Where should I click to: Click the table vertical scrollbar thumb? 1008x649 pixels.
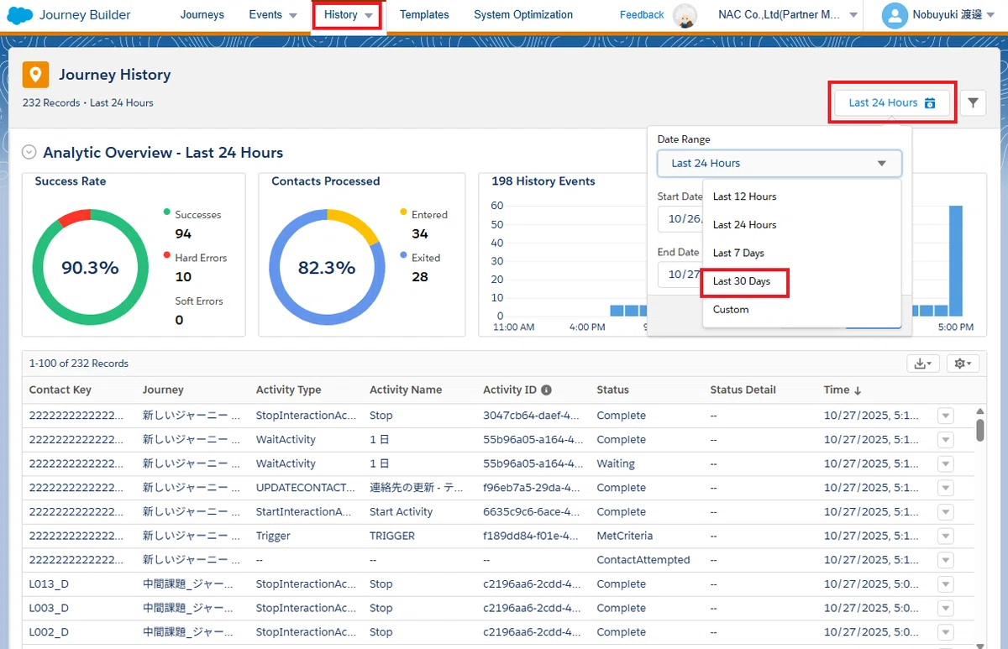980,430
